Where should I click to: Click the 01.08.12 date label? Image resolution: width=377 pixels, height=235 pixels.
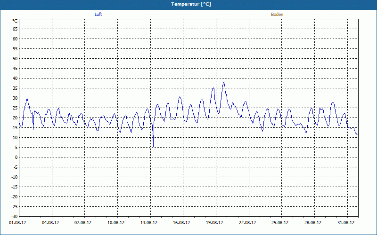tap(17, 223)
